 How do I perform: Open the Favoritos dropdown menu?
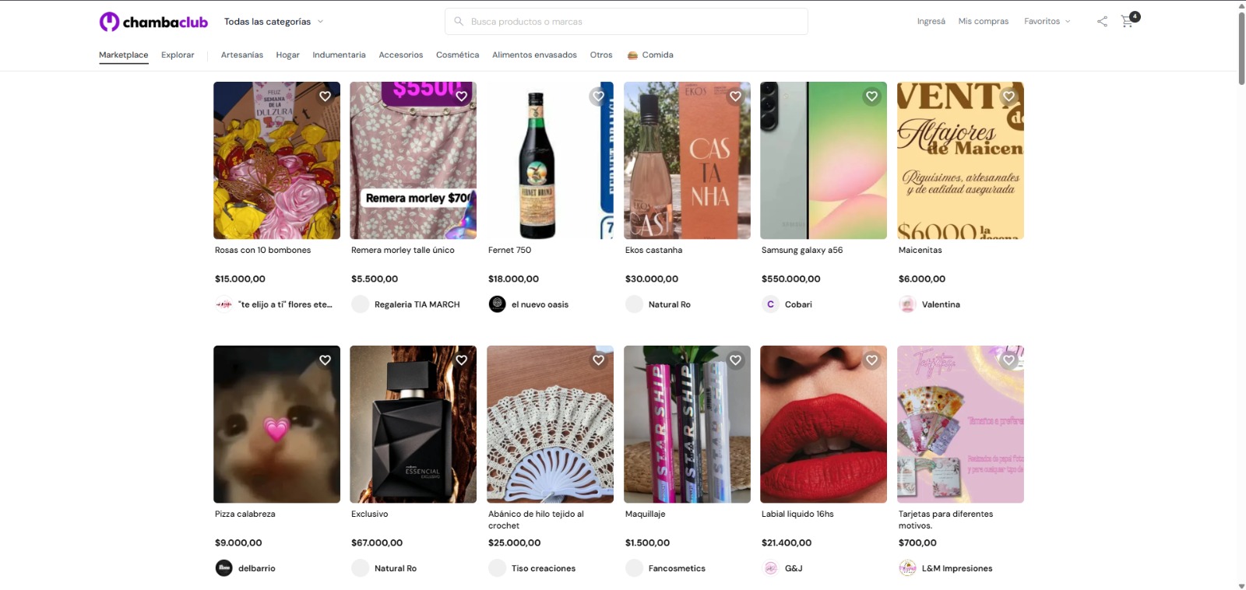coord(1047,22)
